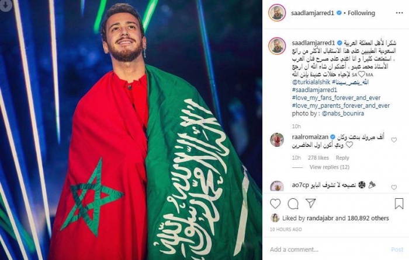The image size is (409, 260).
Task: Save post with bookmark icon
Action: point(399,203)
